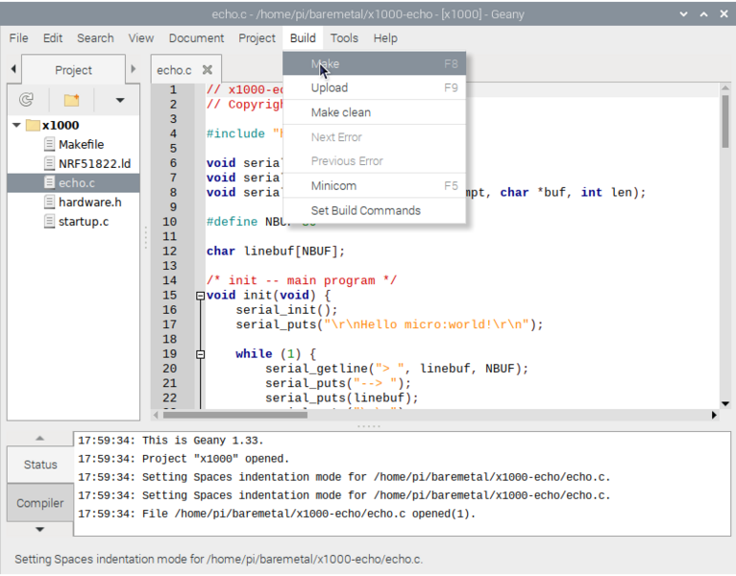
Task: Collapse the init function fold marker at line 15
Action: pos(201,296)
